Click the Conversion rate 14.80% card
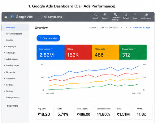156x123 pixels. [x=104, y=112]
